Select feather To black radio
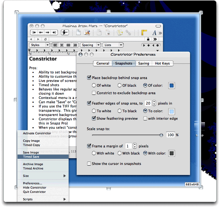 [x=119, y=111]
